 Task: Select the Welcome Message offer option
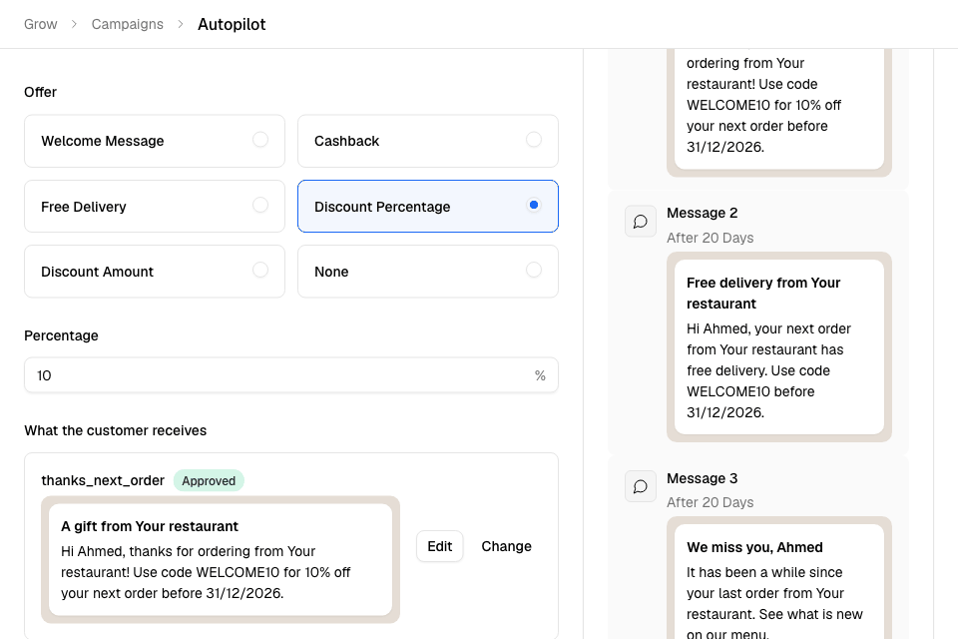click(155, 141)
